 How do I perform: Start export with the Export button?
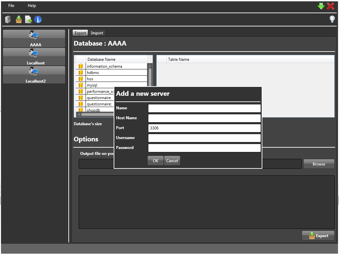point(318,236)
